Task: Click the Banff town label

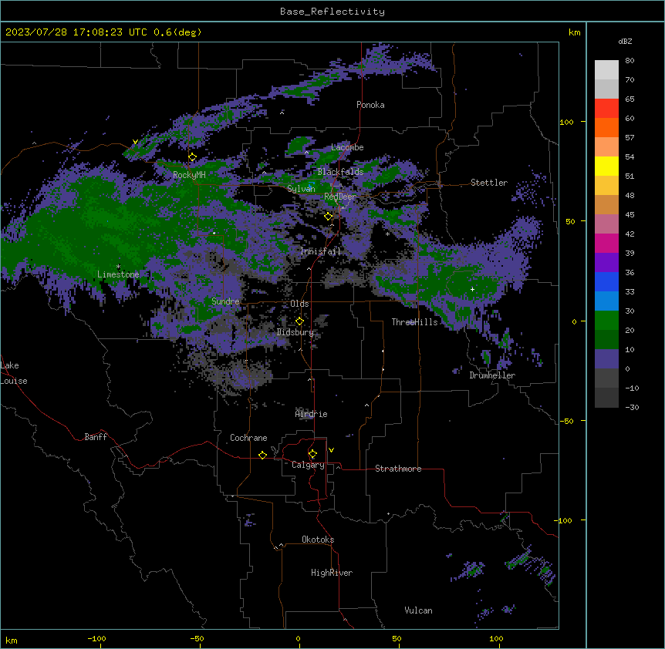Action: (96, 437)
